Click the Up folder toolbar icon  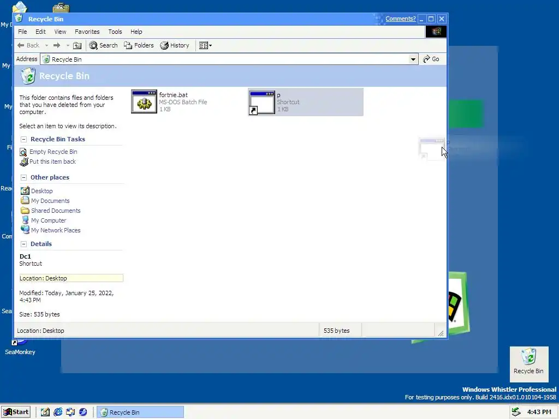[x=78, y=45]
